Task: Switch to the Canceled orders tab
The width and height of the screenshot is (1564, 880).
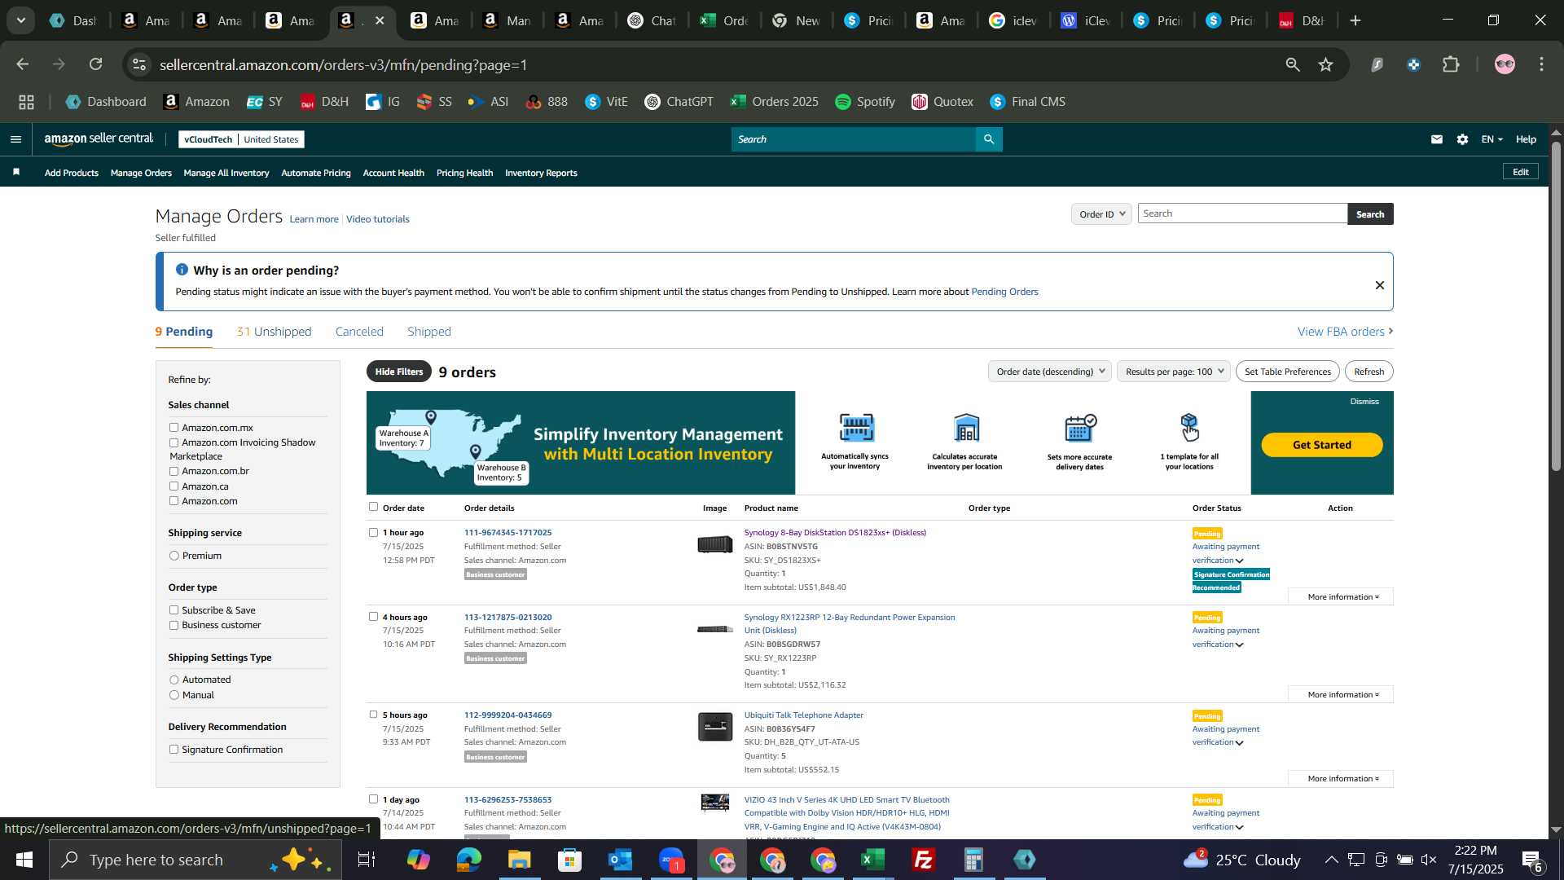Action: tap(359, 332)
